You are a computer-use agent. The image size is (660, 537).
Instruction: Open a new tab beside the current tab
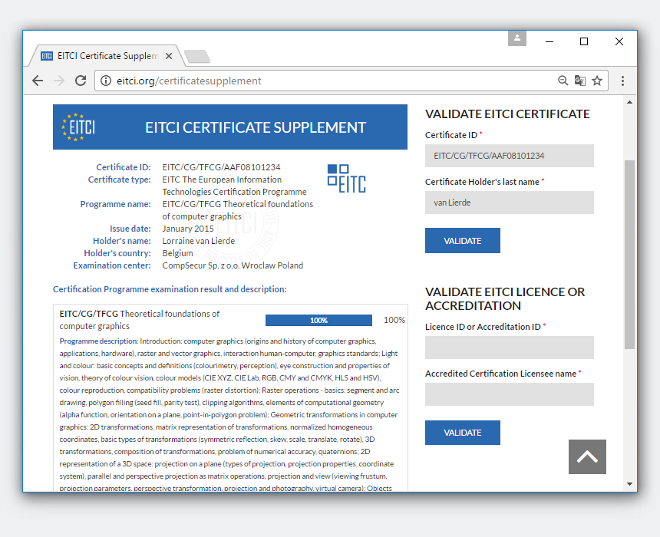tap(197, 57)
